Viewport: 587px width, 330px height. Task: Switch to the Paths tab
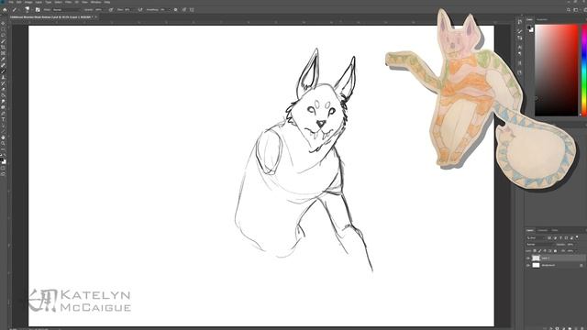pos(555,230)
